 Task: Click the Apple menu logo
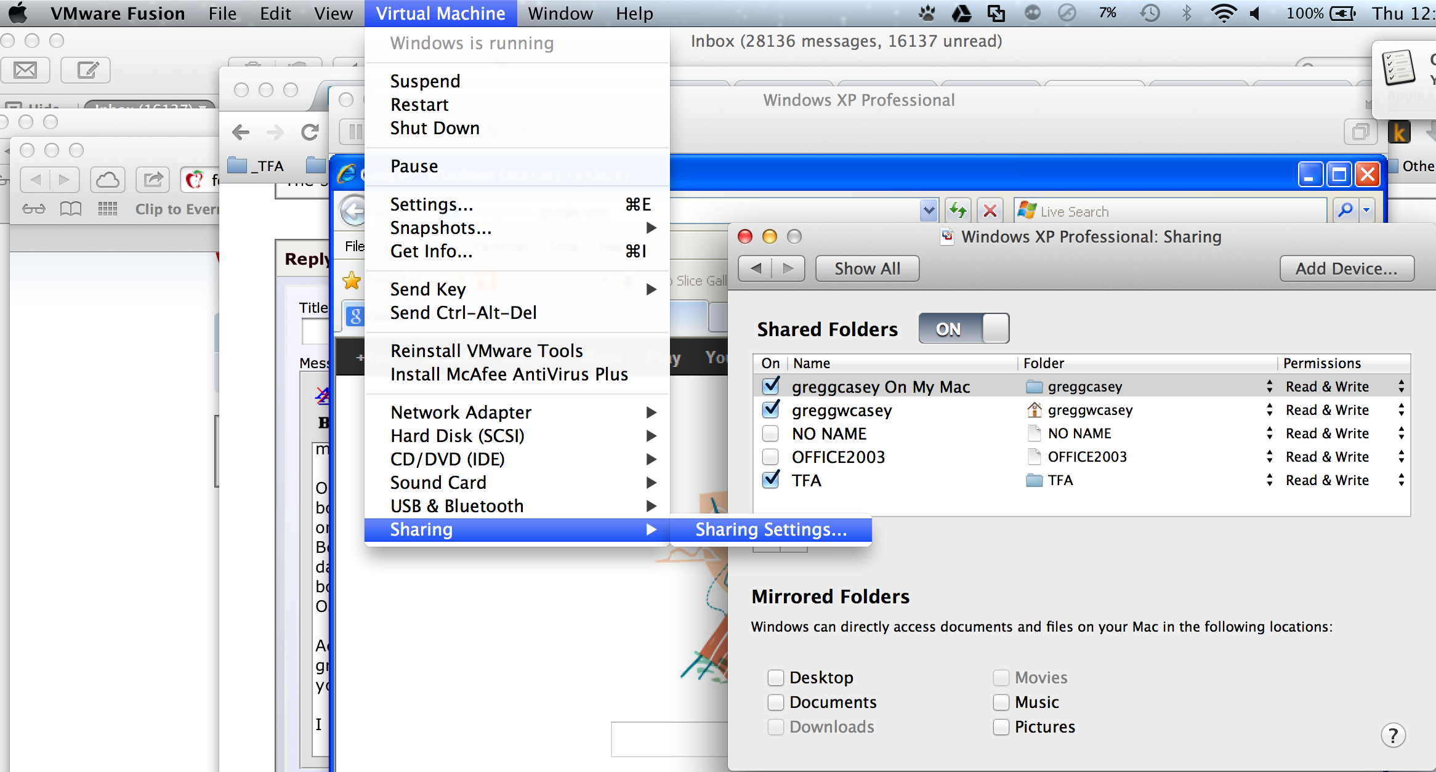[18, 12]
